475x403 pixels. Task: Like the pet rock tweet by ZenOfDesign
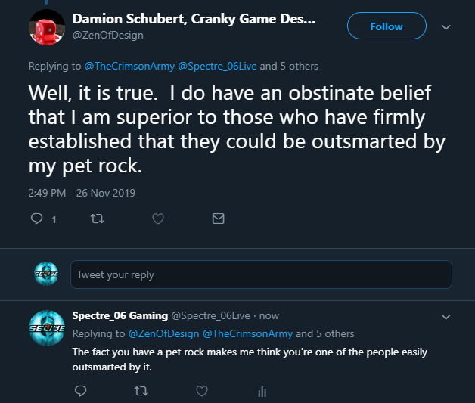pos(158,219)
